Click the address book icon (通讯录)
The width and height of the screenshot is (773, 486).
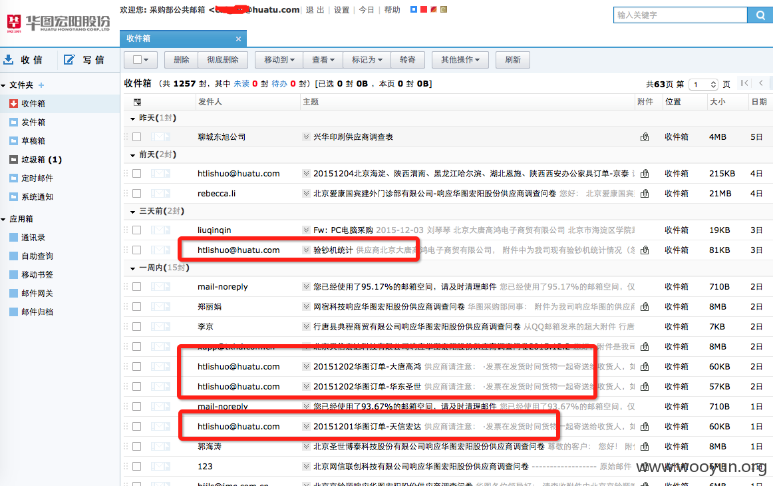click(x=14, y=237)
